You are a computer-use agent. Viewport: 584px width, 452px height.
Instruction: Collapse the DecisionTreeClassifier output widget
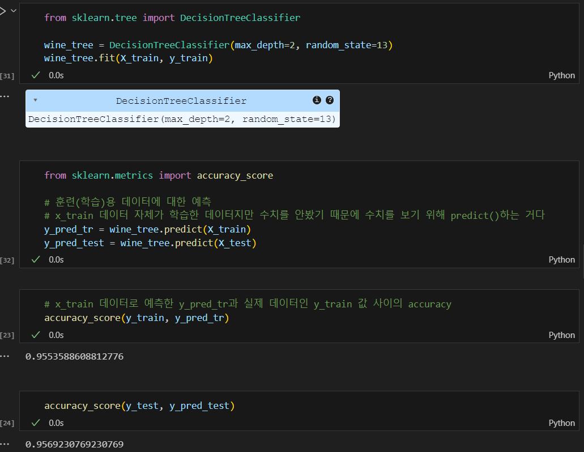[35, 100]
